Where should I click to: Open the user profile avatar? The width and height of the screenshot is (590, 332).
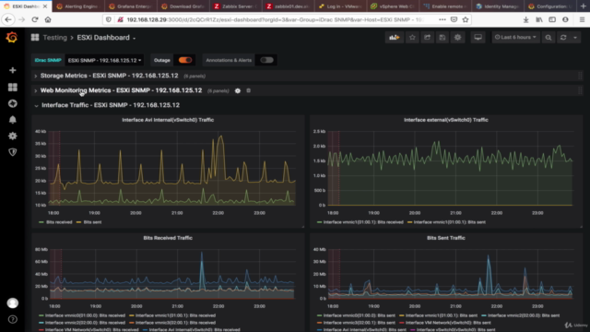coord(12,303)
